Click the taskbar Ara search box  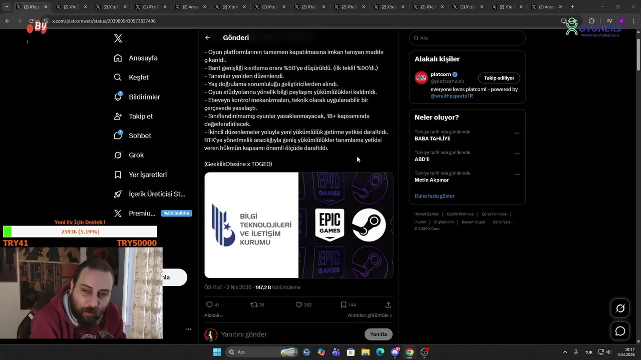point(263,352)
